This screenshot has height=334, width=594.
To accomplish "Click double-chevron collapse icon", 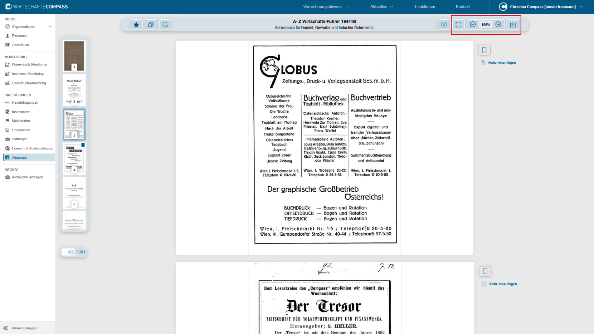I will [x=6, y=328].
